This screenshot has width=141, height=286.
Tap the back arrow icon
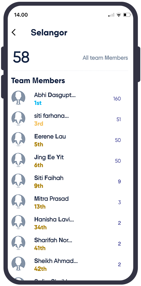coord(14,33)
